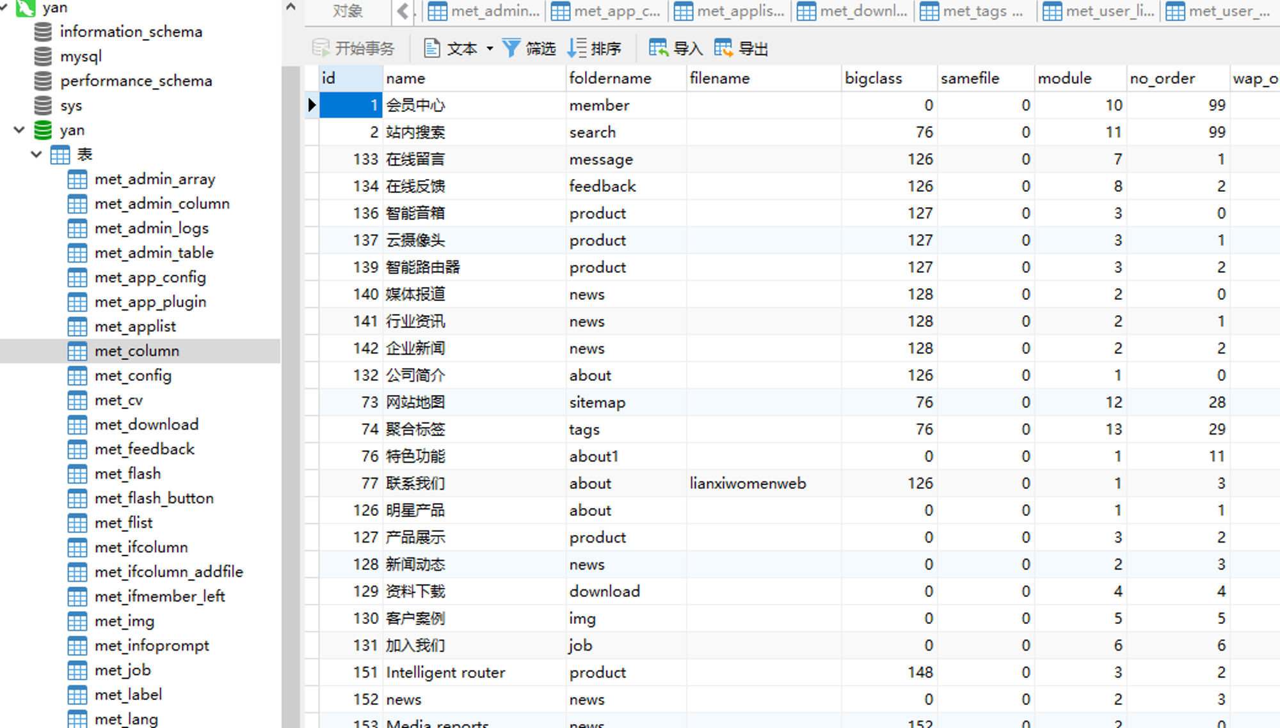The image size is (1280, 728).
Task: Click the Text (文本) view icon
Action: click(432, 48)
